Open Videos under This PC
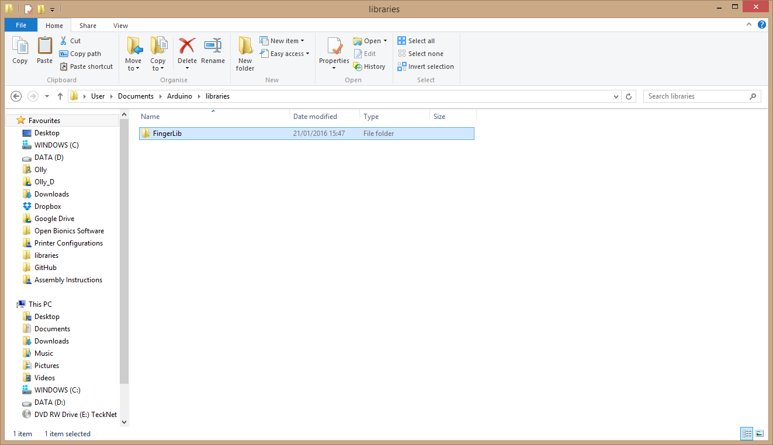 coord(44,378)
